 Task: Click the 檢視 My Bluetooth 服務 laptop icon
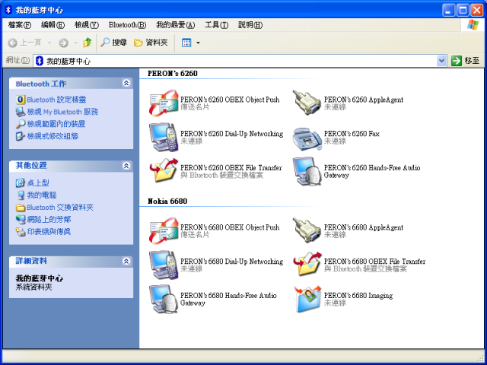(x=21, y=112)
